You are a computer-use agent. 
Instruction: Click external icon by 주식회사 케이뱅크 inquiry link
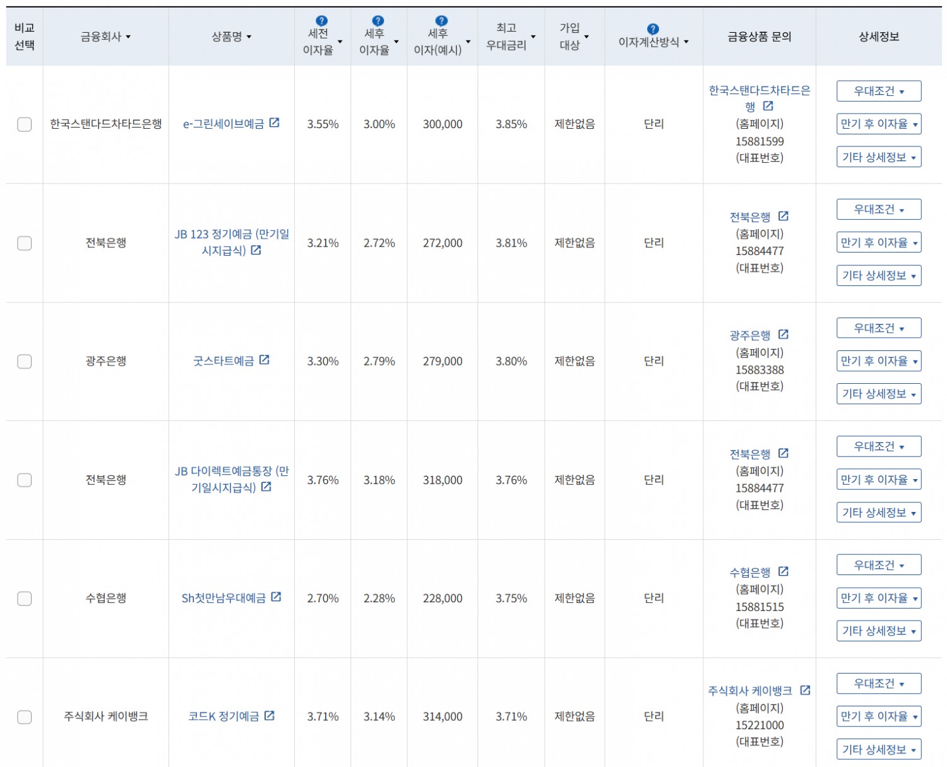click(x=805, y=690)
